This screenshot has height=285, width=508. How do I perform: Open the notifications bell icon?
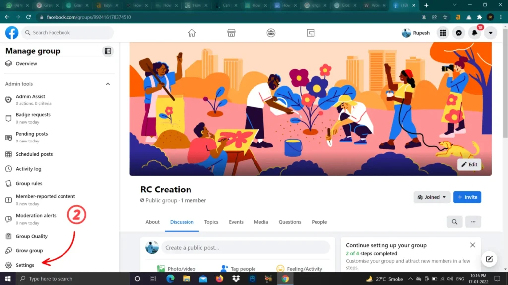point(475,33)
